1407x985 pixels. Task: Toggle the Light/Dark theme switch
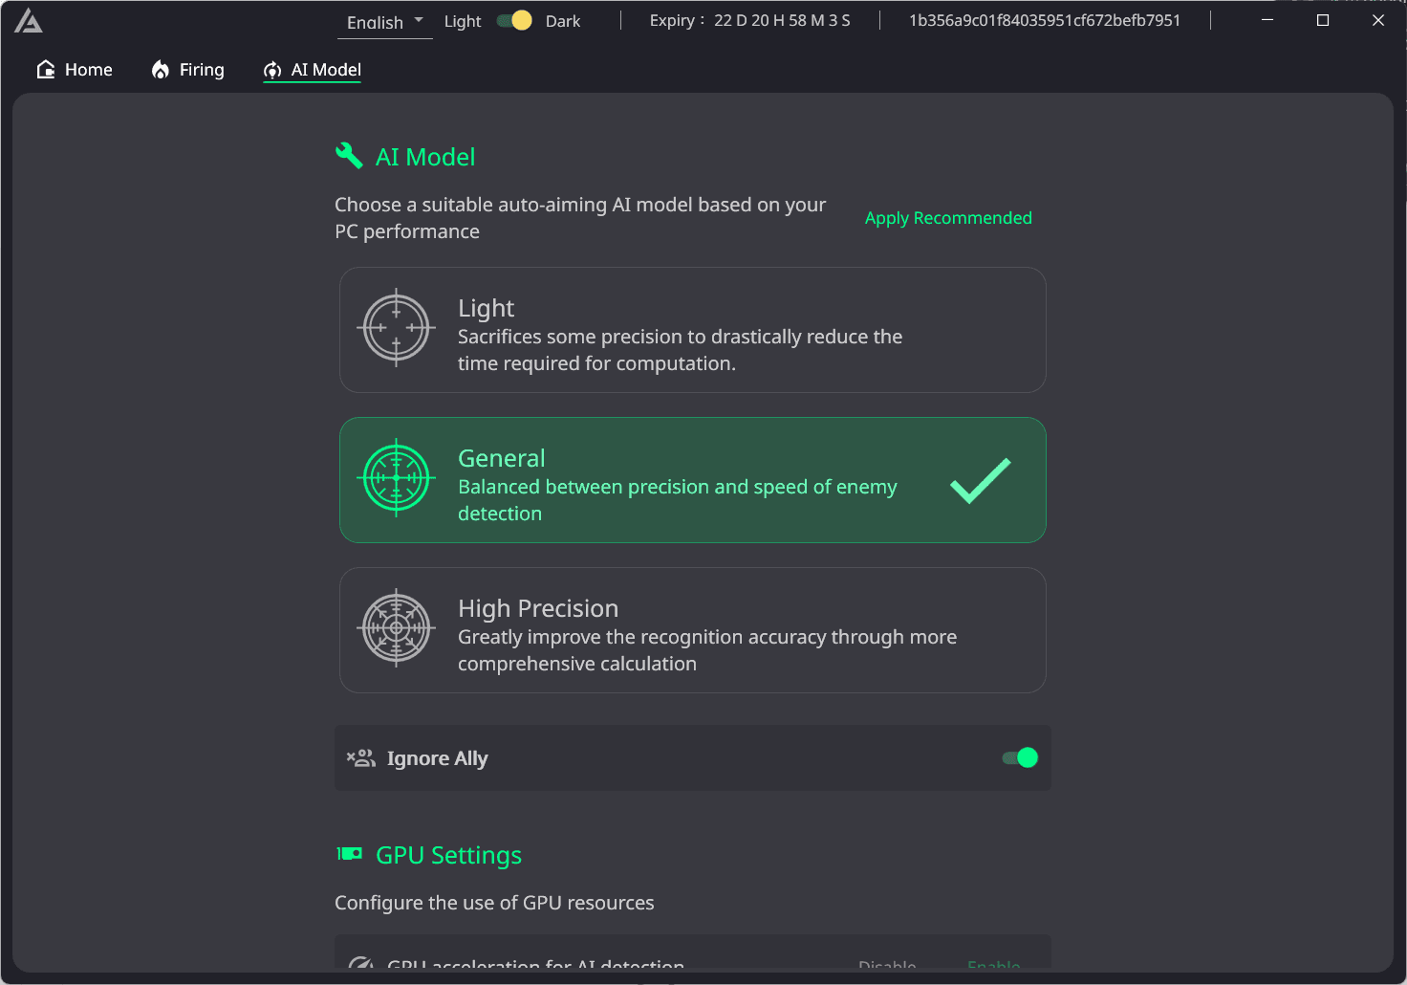(x=514, y=21)
